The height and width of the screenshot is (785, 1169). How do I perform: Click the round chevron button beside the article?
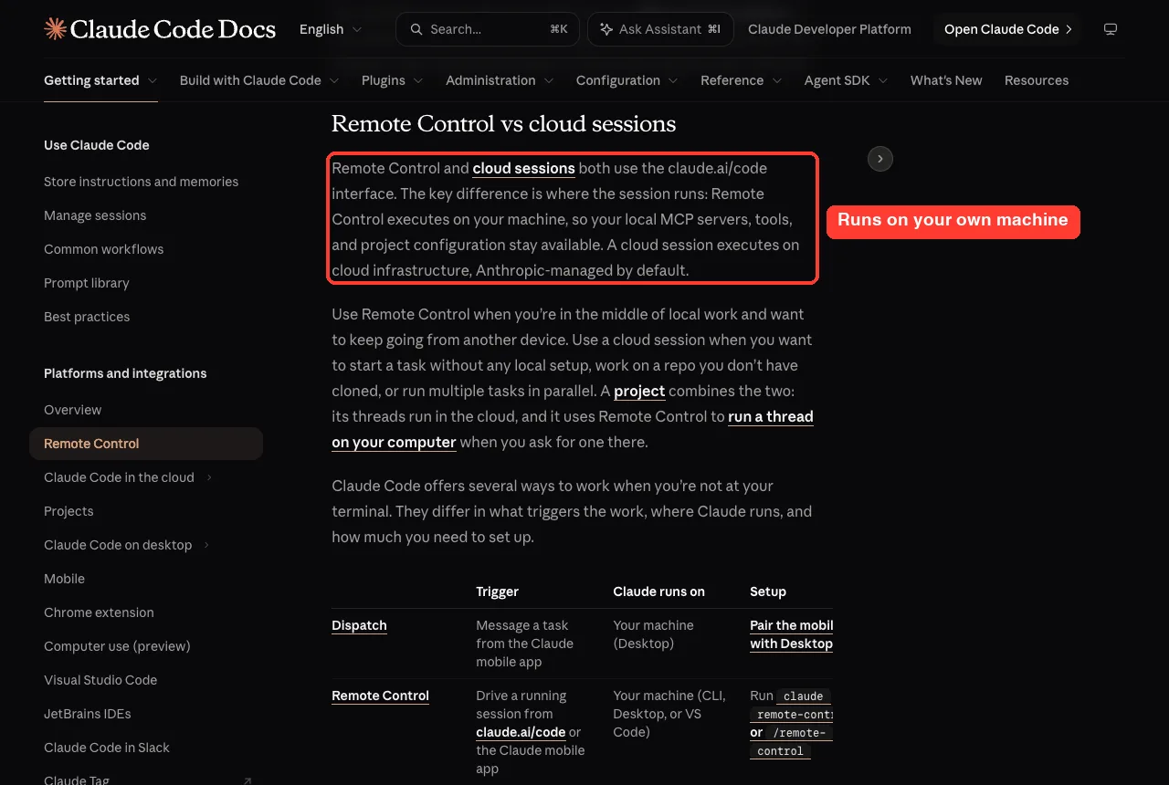click(x=879, y=159)
